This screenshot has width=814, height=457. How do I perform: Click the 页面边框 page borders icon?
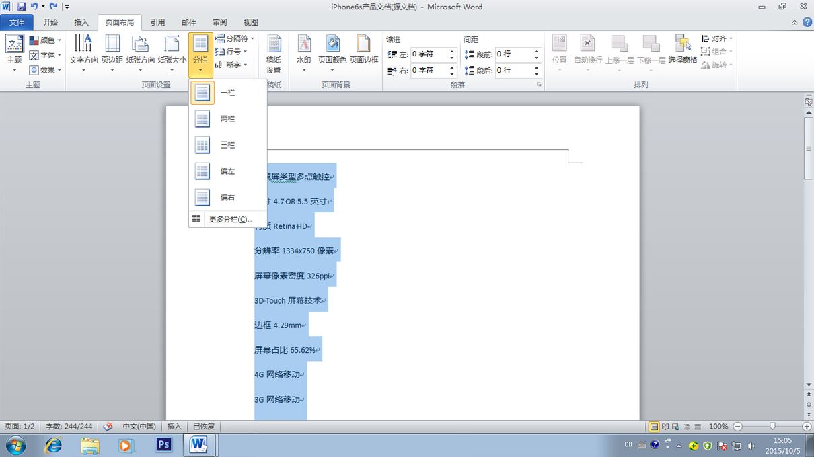364,44
